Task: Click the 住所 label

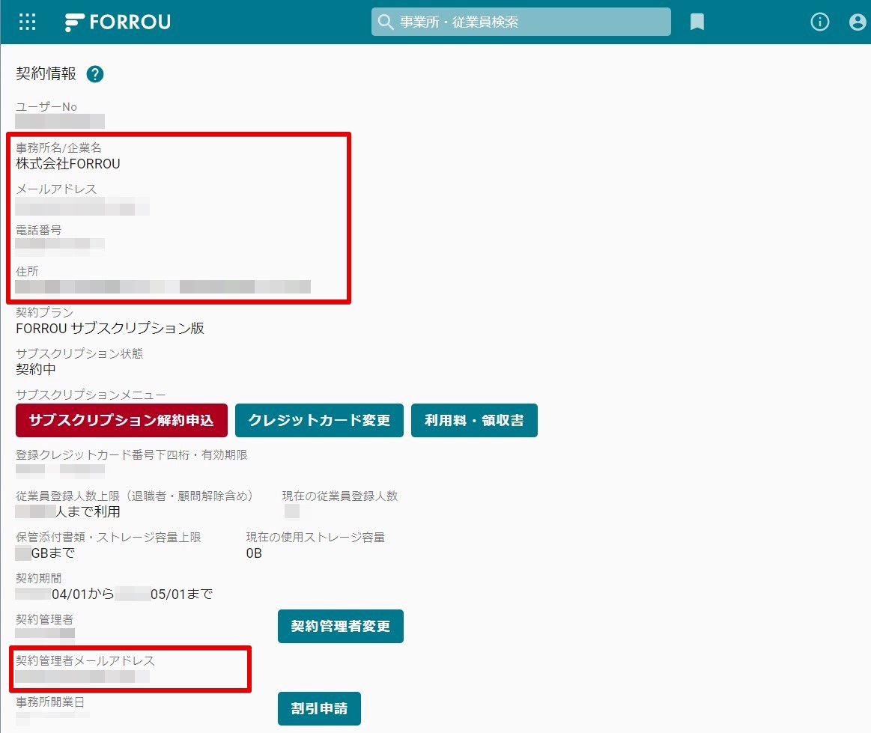Action: 27,271
